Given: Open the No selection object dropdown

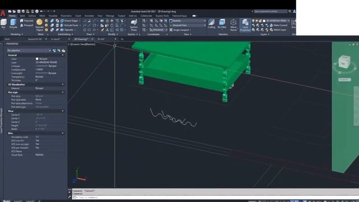Looking at the screenshot, I should tap(29, 50).
